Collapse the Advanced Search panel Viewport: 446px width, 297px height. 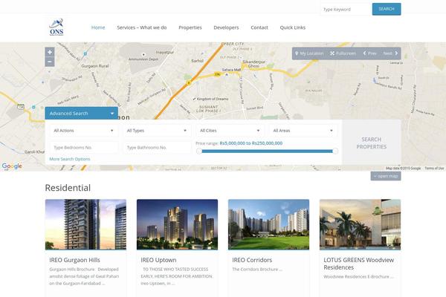pyautogui.click(x=81, y=113)
